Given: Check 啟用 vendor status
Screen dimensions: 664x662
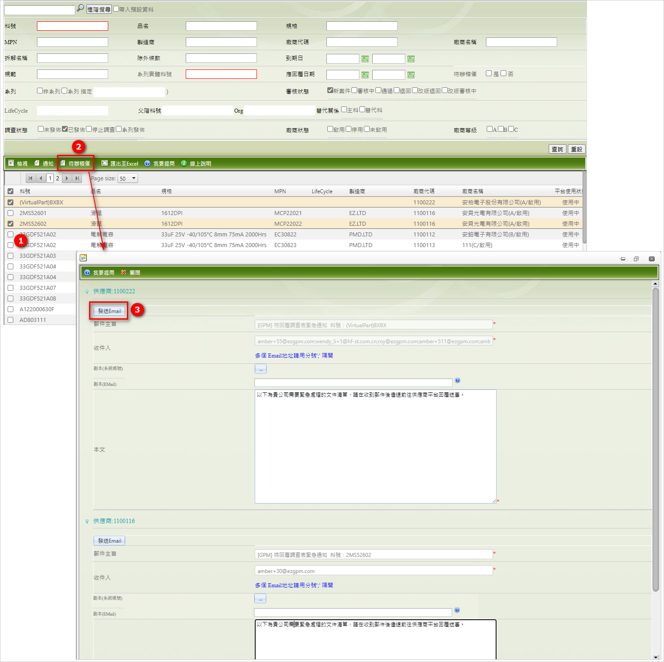Looking at the screenshot, I should coord(330,129).
